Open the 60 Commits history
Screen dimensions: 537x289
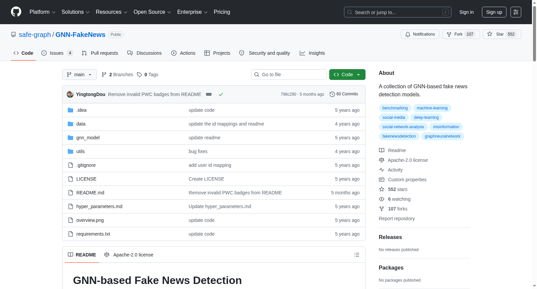pos(344,94)
